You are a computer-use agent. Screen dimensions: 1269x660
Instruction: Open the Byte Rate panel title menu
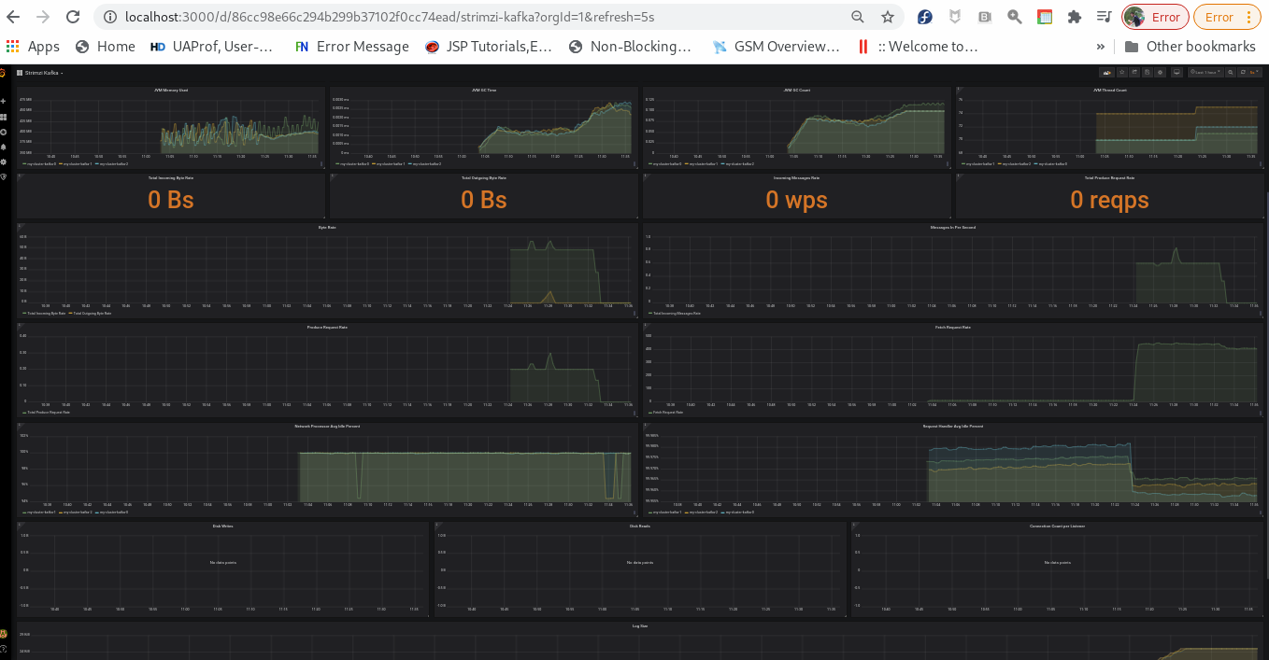(x=327, y=228)
